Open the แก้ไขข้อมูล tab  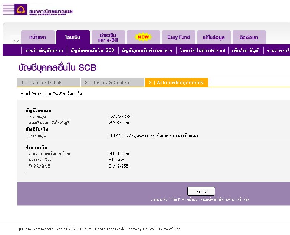pyautogui.click(x=214, y=37)
